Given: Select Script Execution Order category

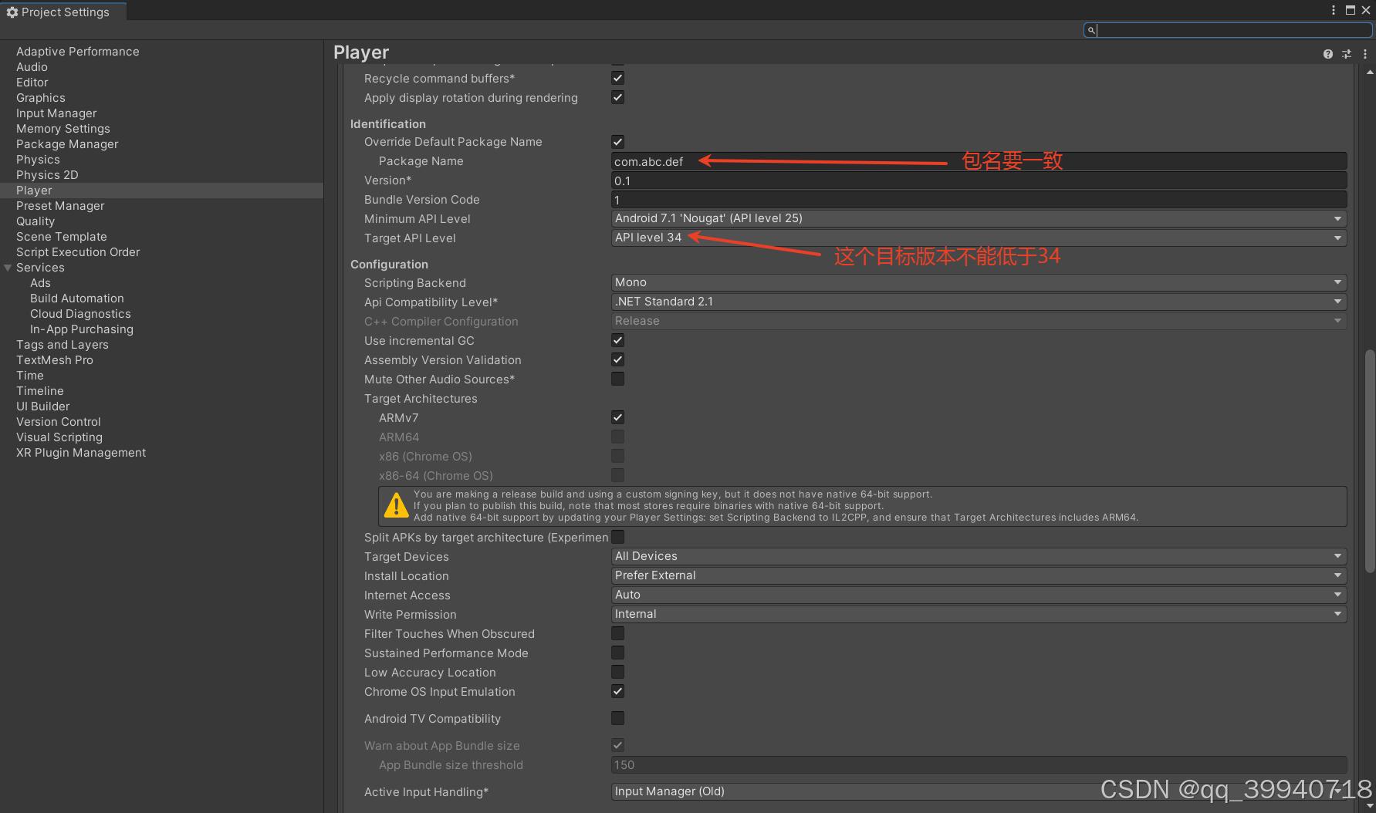Looking at the screenshot, I should click(78, 252).
